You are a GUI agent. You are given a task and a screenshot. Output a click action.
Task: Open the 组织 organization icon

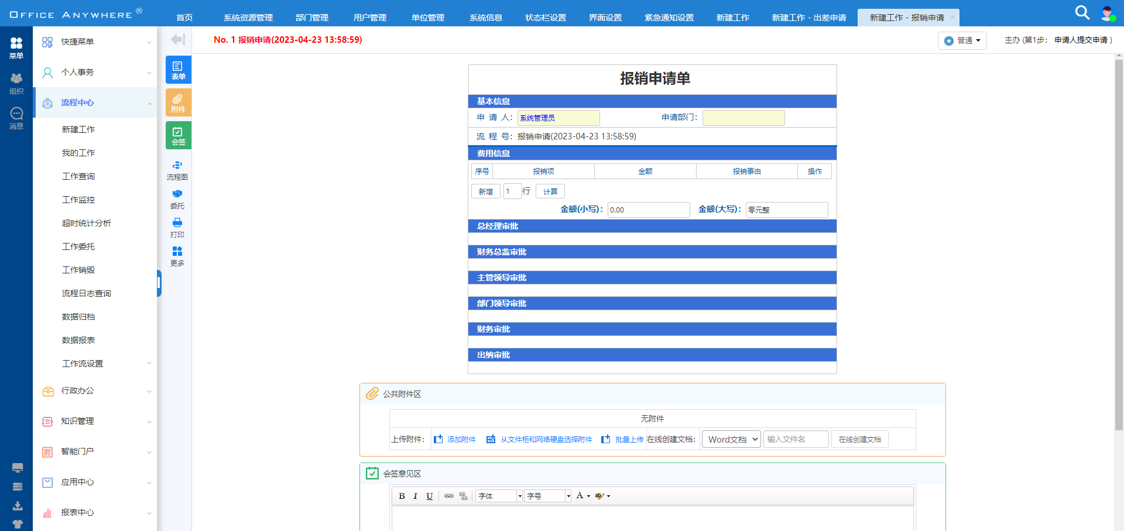click(x=16, y=83)
